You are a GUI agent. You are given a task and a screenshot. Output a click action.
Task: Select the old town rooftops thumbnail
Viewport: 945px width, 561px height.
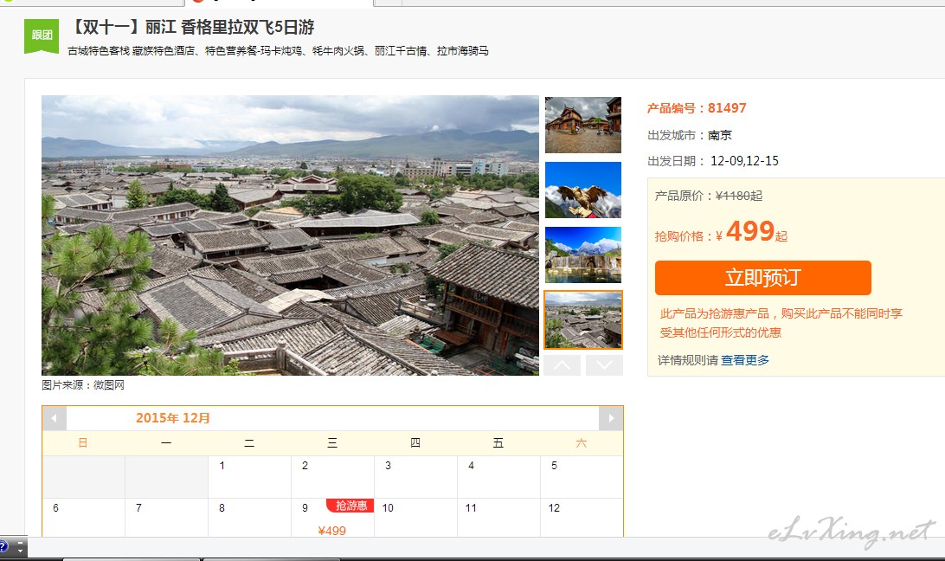tap(582, 319)
